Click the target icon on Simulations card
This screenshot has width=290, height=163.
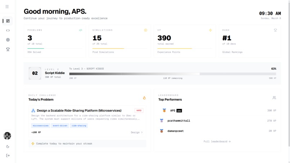146,30
